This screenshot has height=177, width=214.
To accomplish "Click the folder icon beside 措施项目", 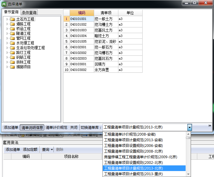I will pyautogui.click(x=12, y=67).
